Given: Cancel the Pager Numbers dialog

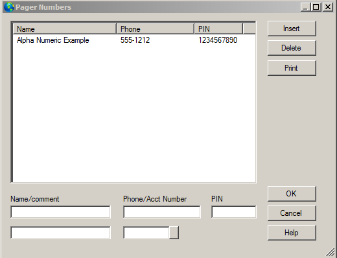Looking at the screenshot, I should (292, 213).
